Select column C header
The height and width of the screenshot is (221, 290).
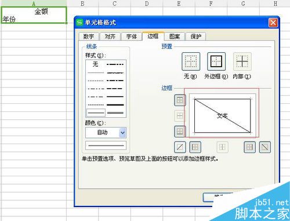tap(114, 3)
